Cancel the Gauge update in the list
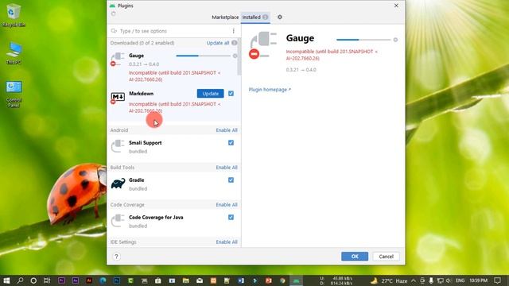This screenshot has width=509, height=286. [235, 56]
